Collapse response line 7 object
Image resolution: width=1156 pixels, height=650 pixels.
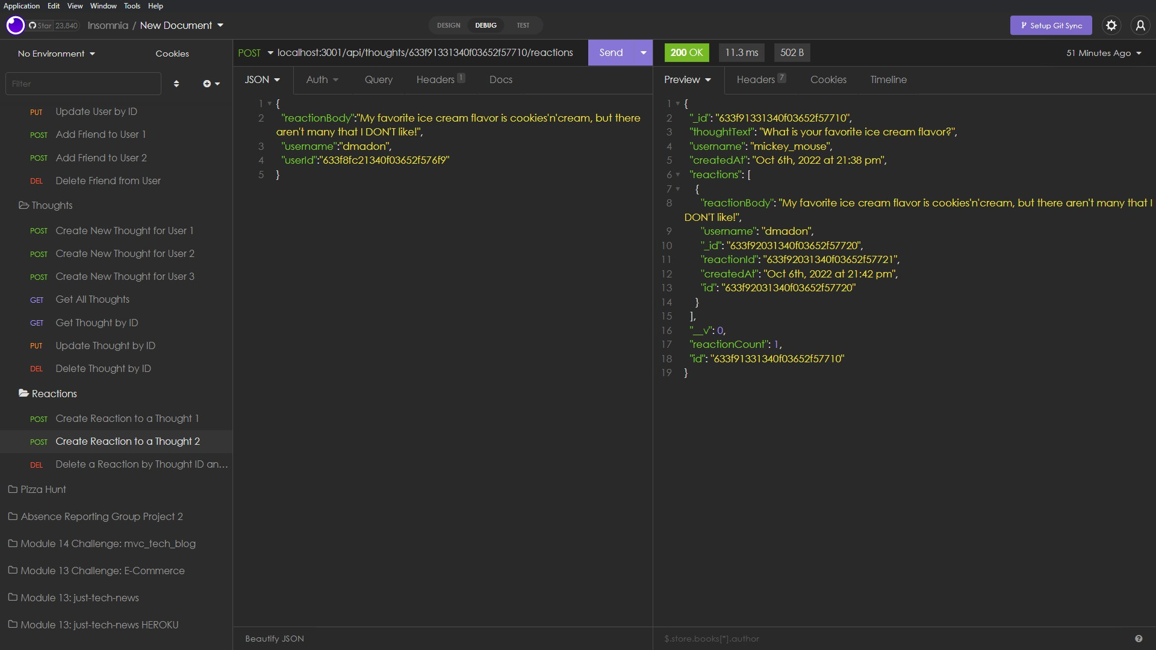coord(678,189)
